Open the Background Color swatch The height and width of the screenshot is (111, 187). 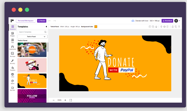coord(96,27)
